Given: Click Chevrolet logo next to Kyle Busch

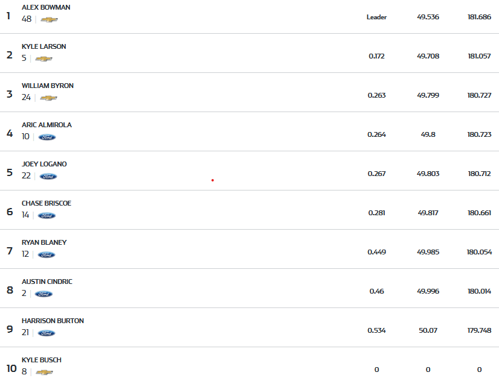Looking at the screenshot, I should (44, 373).
